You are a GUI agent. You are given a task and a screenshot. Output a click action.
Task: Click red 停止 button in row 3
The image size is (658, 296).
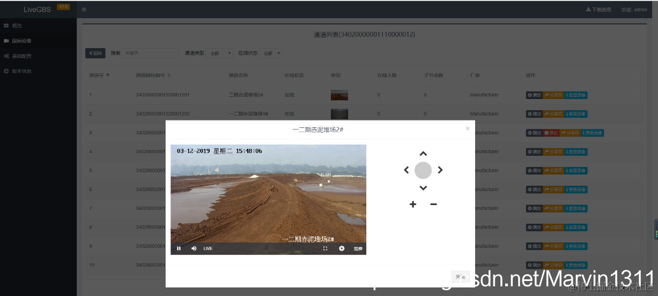pos(551,133)
